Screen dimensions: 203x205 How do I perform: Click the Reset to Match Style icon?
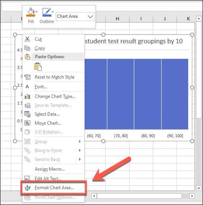click(x=27, y=77)
